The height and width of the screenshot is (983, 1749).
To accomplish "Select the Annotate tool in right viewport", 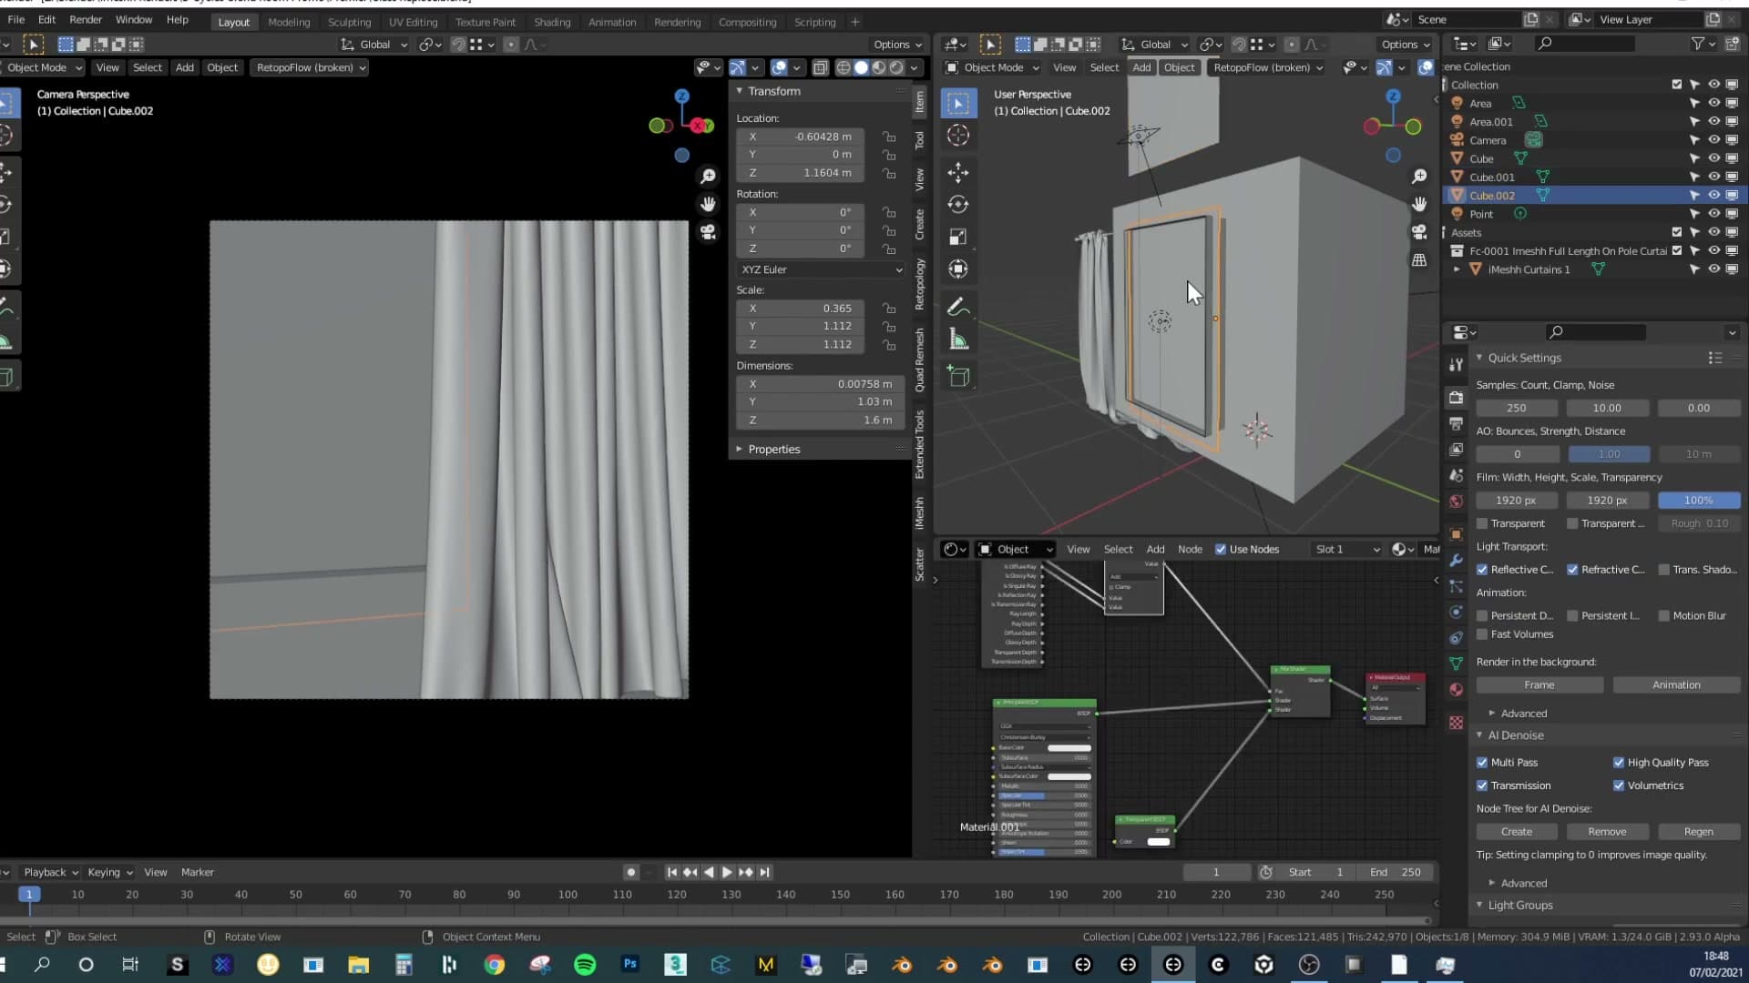I will tap(957, 307).
